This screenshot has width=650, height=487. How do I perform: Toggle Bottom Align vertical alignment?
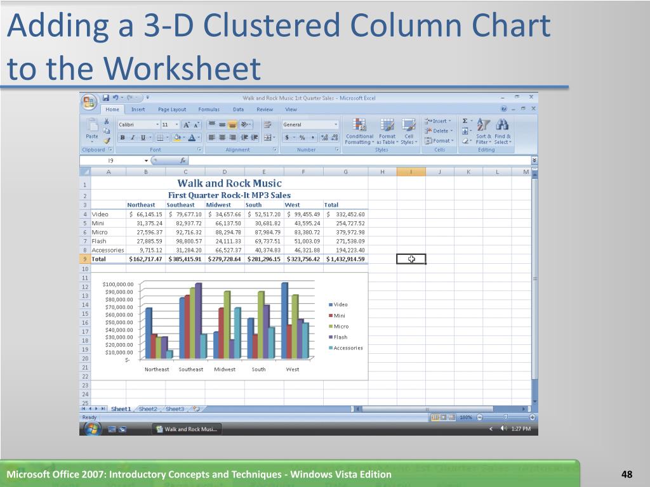coord(232,124)
